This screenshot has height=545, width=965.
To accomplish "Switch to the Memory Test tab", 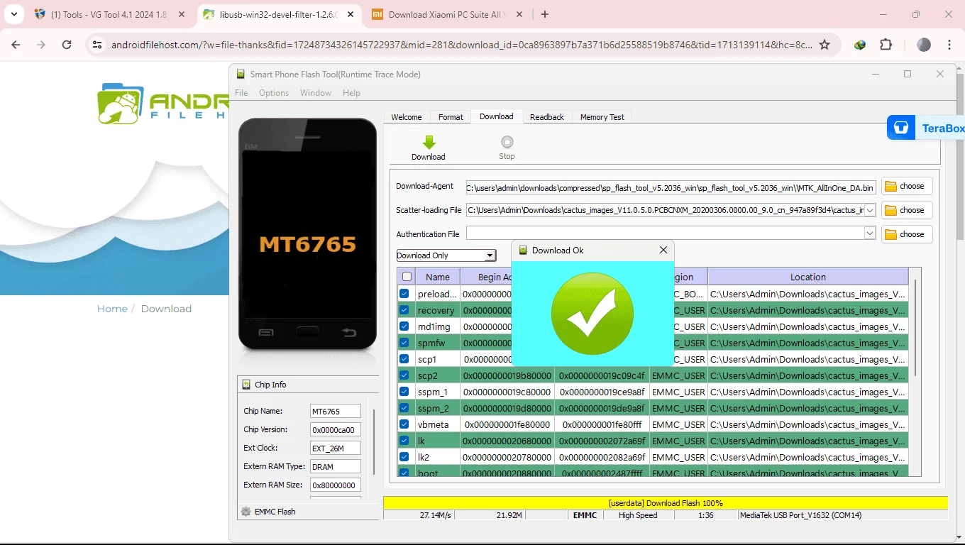I will [x=602, y=117].
